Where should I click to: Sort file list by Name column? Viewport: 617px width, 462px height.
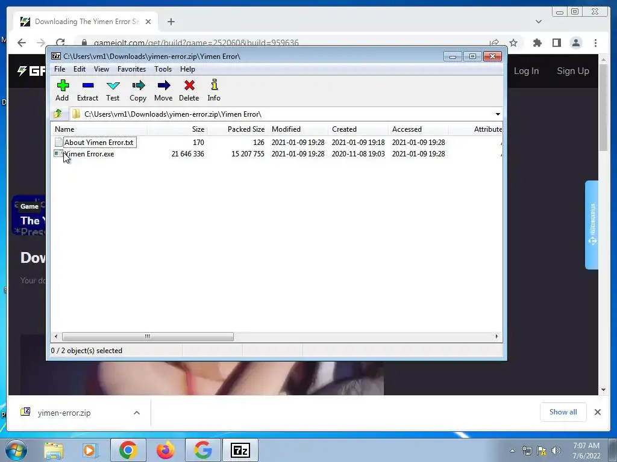click(x=99, y=129)
